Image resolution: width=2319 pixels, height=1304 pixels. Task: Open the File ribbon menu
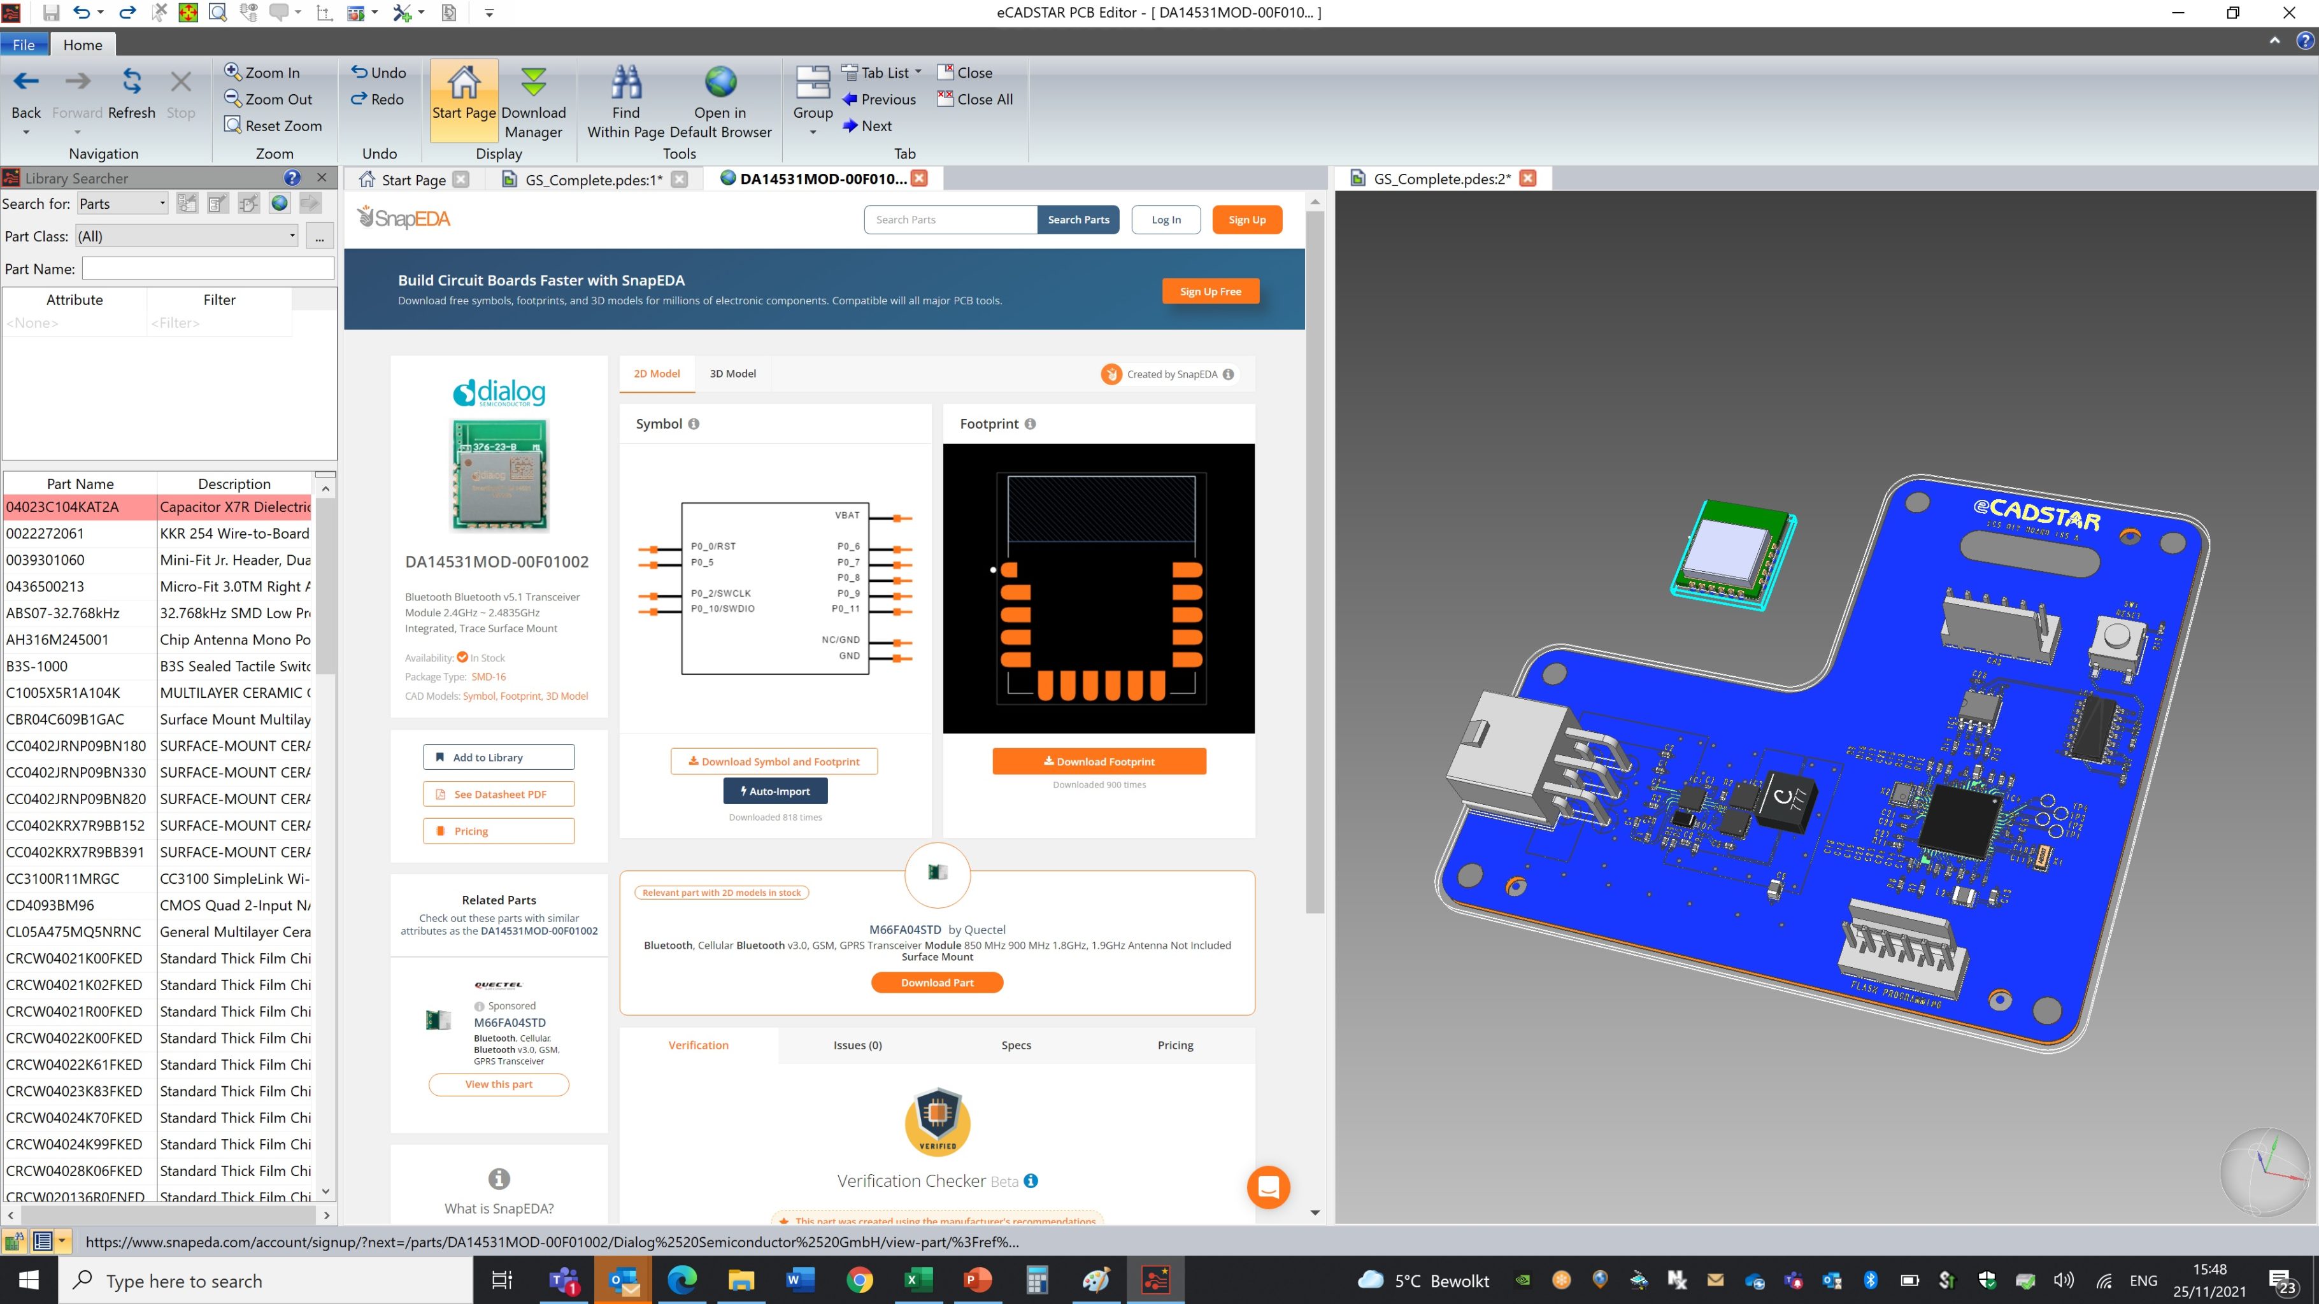tap(24, 45)
